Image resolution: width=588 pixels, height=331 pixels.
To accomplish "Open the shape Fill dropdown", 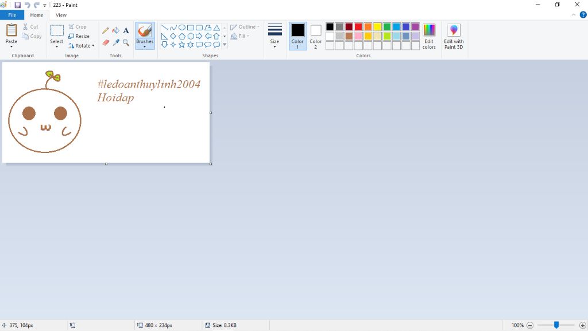I will pos(240,36).
